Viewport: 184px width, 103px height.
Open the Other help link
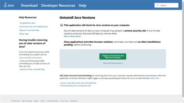point(24,34)
